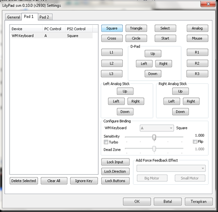
Task: Click D-Pad Left button
Action: (x=144, y=64)
